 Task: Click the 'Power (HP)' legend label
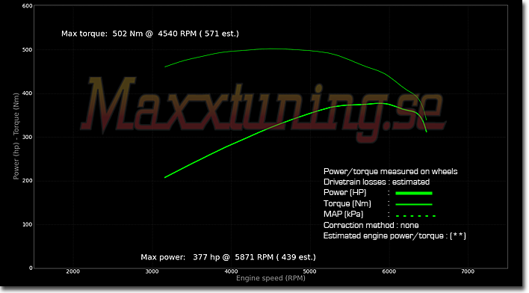(x=344, y=192)
